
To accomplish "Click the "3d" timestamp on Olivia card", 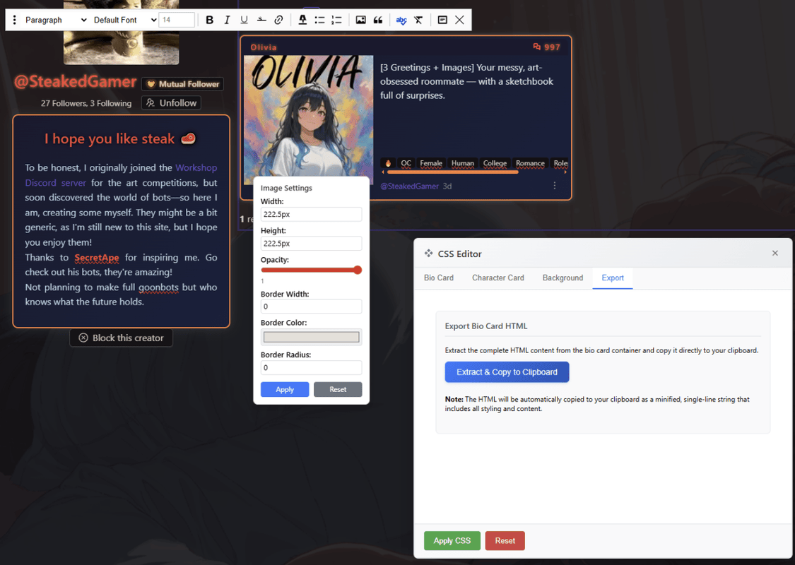I will point(447,186).
